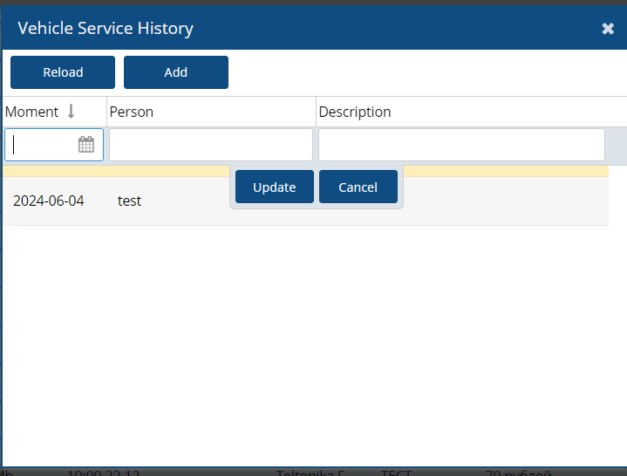The image size is (627, 476).
Task: Select the 'test' person cell
Action: point(129,201)
